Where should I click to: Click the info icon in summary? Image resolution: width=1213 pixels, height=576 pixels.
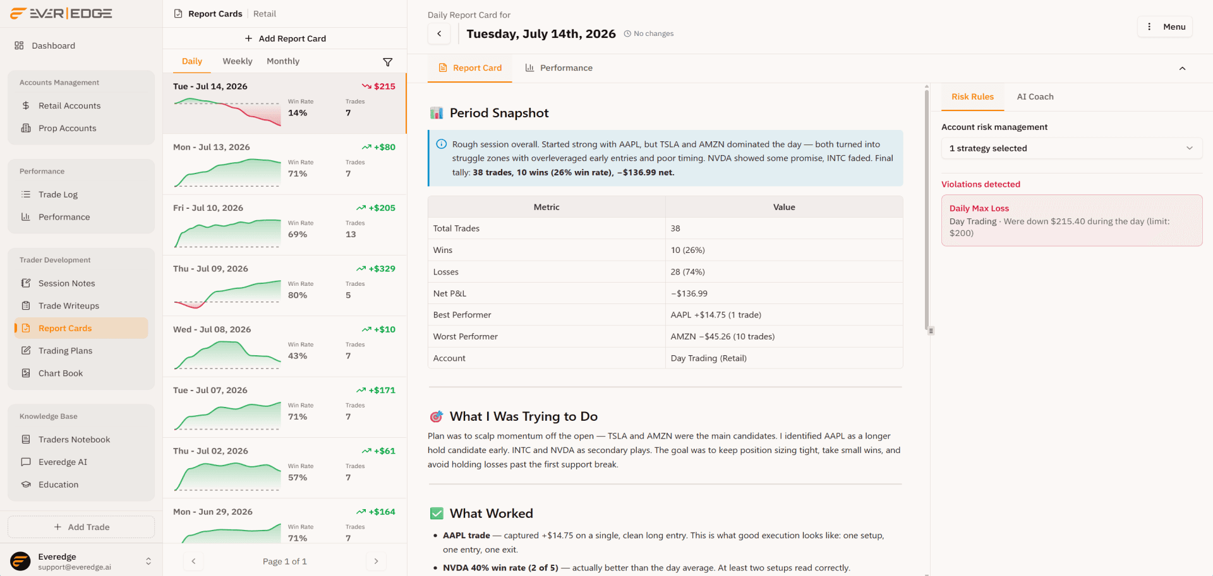pos(442,144)
